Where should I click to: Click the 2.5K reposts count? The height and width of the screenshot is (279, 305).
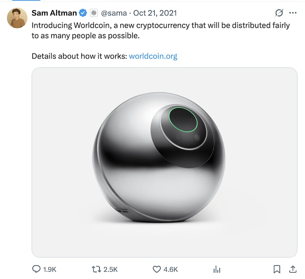(x=111, y=269)
